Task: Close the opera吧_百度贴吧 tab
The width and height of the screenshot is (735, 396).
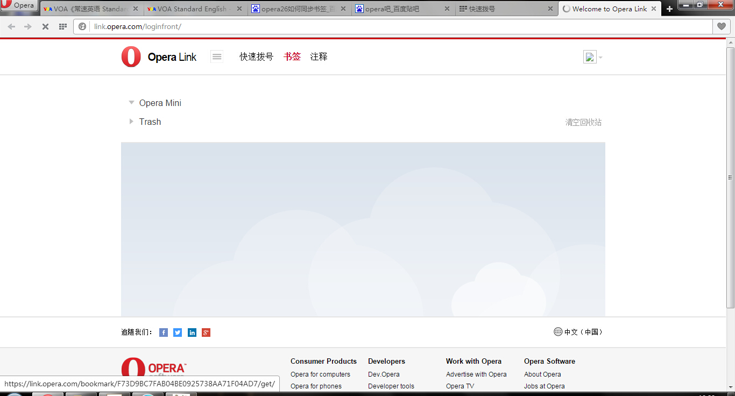Action: pos(446,9)
